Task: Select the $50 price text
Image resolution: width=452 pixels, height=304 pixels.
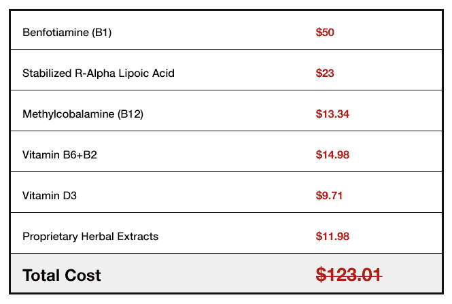Action: [325, 32]
